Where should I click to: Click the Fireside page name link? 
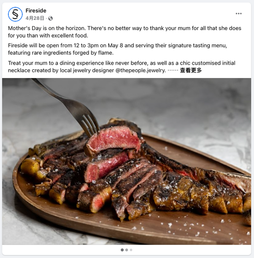pos(36,11)
